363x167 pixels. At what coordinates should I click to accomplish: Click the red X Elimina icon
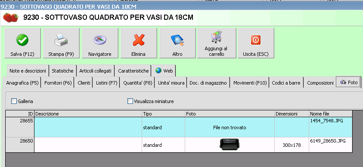coord(139,40)
